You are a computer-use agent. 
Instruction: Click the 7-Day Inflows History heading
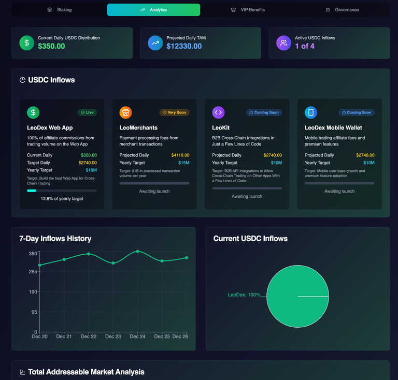55,239
